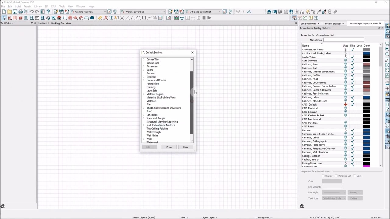Click the Help button in Default Settings

[x=186, y=147]
